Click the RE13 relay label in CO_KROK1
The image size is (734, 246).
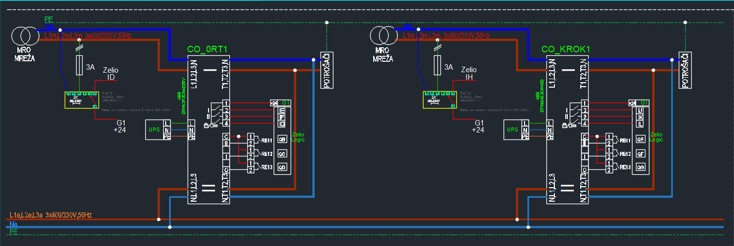click(x=625, y=167)
